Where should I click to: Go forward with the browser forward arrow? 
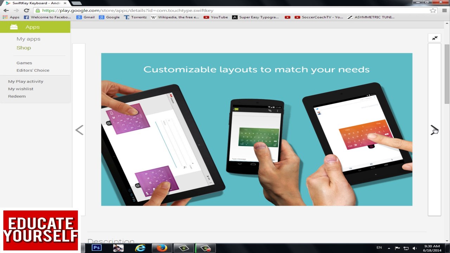16,11
